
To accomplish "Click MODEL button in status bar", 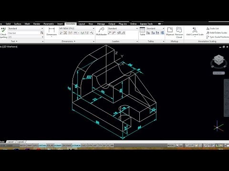I will 171,145.
